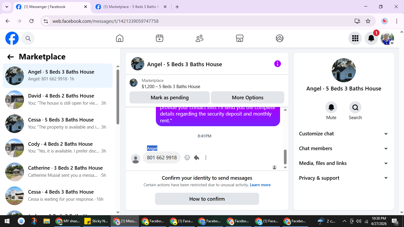Close the Marketplace browser tab
The width and height of the screenshot is (404, 227).
165,7
